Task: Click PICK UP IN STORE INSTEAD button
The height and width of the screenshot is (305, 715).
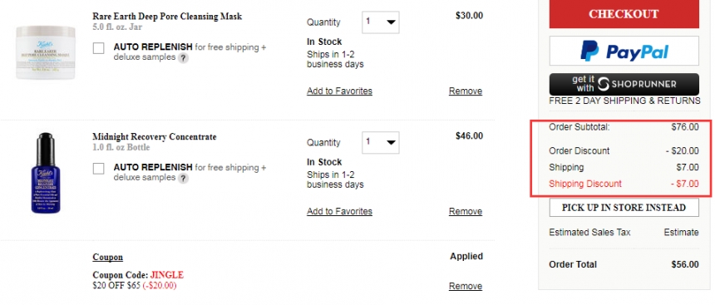Action: pyautogui.click(x=624, y=208)
